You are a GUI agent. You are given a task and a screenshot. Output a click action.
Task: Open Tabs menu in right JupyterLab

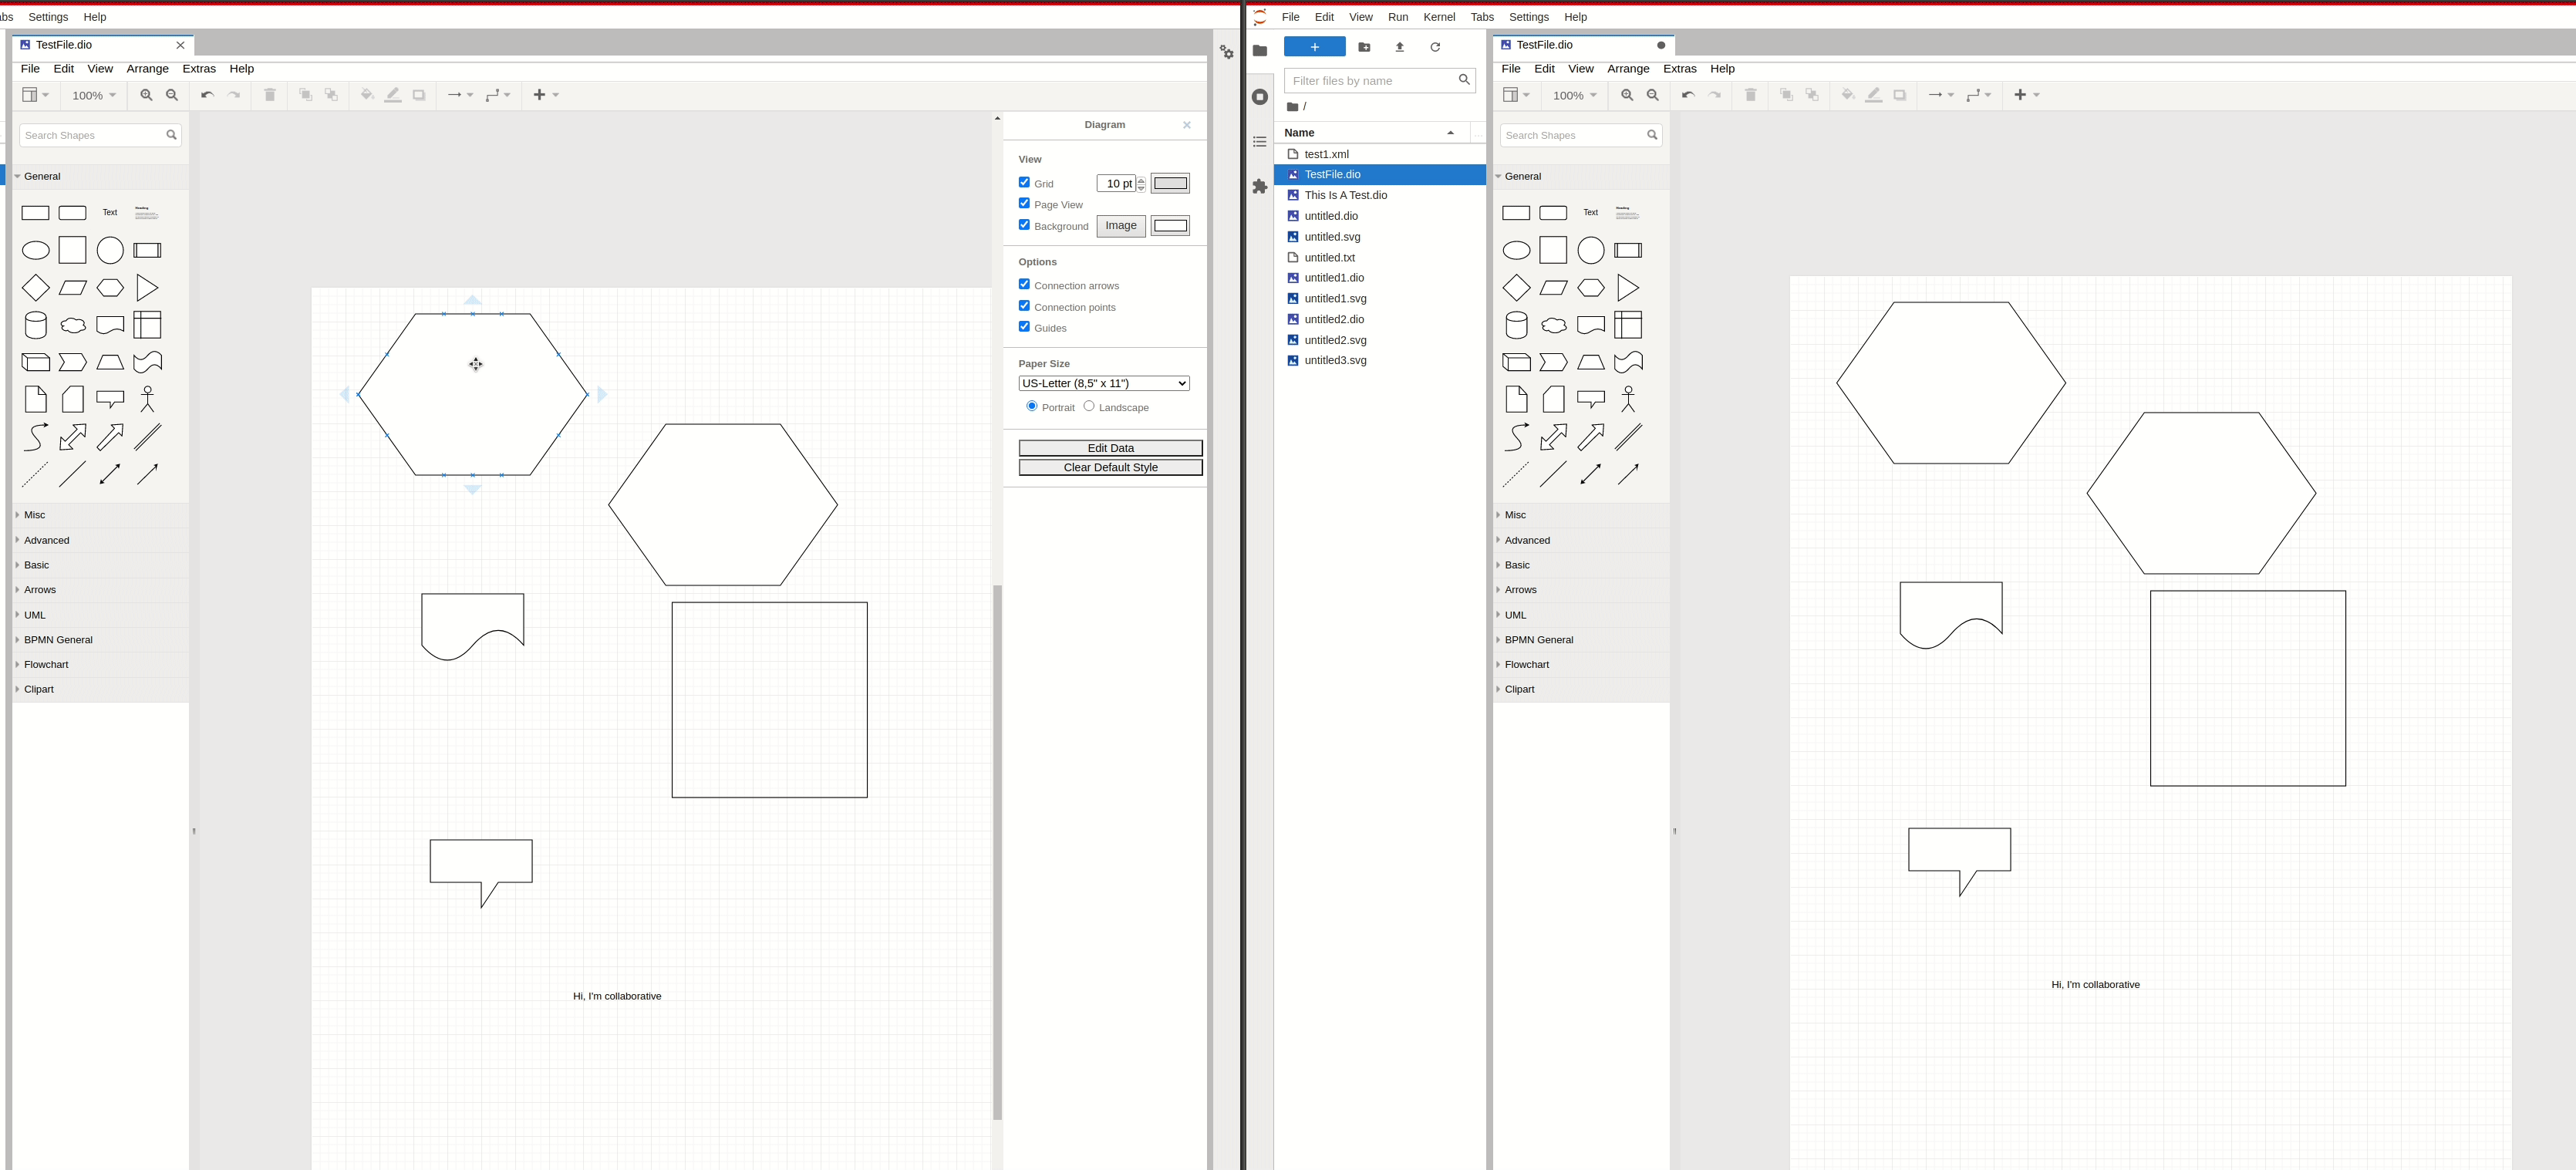point(1482,17)
